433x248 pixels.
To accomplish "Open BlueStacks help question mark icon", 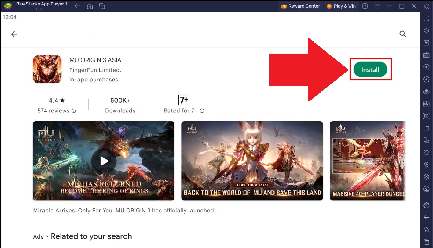I will click(x=365, y=6).
